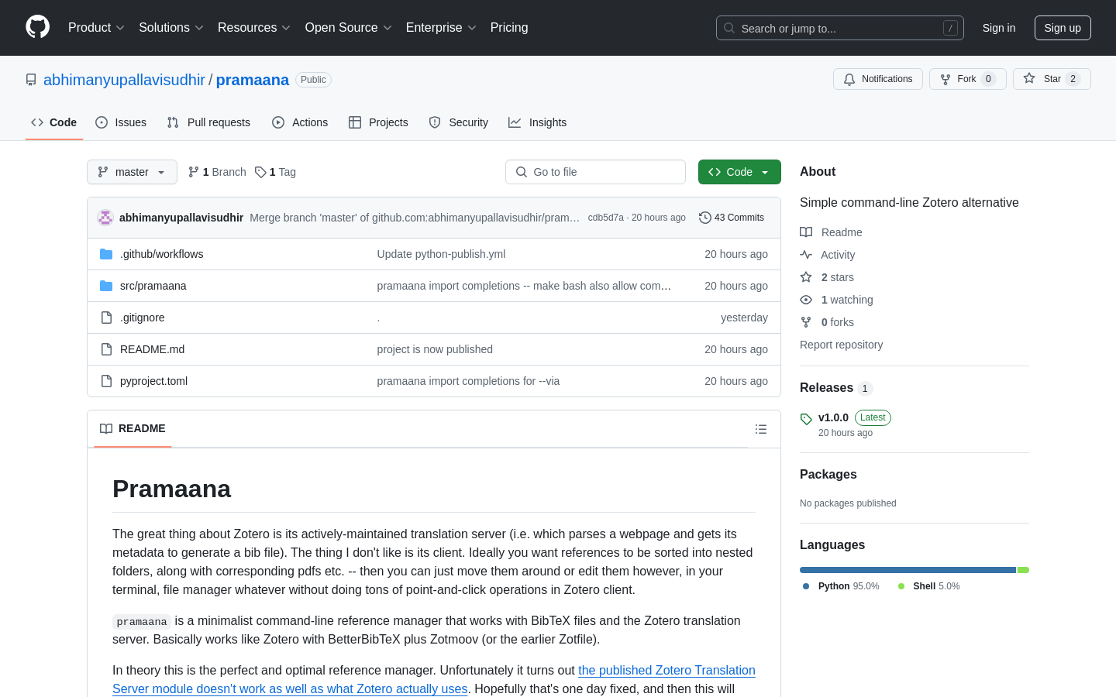Click the pyproject.toml file icon
Screen dimensions: 1116x697
click(x=106, y=381)
